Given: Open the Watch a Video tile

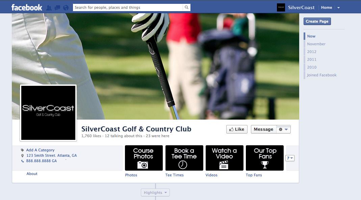Looking at the screenshot, I should click(x=225, y=158).
